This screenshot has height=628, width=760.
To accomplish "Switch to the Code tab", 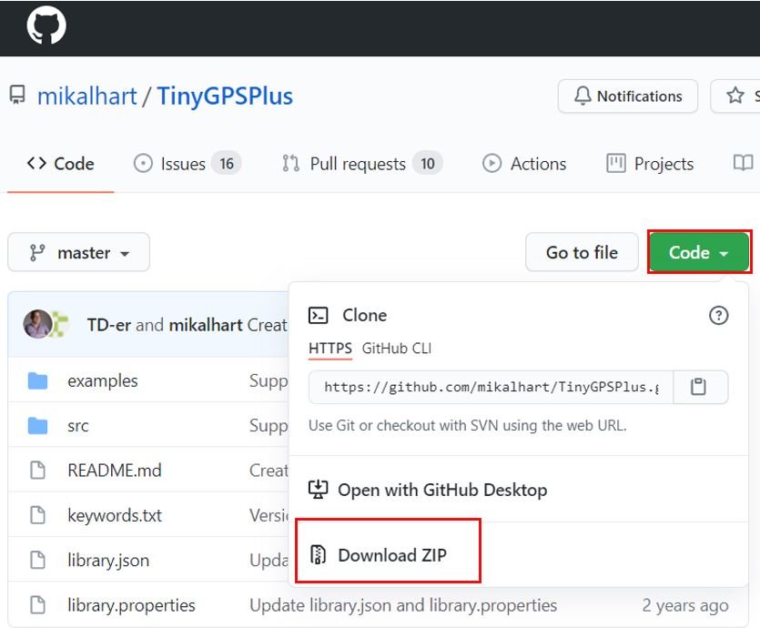I will coord(61,164).
